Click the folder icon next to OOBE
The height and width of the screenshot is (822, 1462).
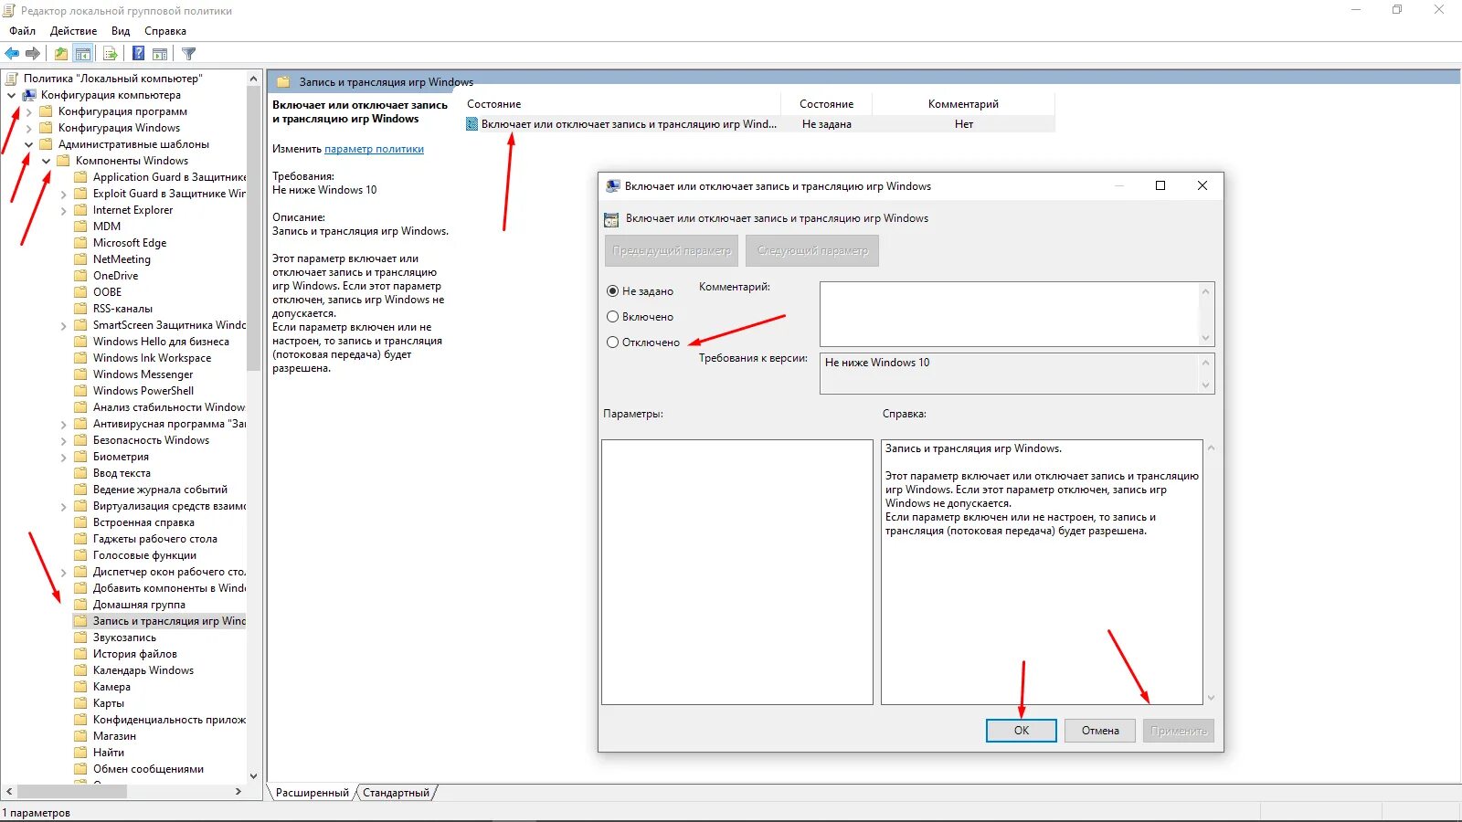point(80,292)
